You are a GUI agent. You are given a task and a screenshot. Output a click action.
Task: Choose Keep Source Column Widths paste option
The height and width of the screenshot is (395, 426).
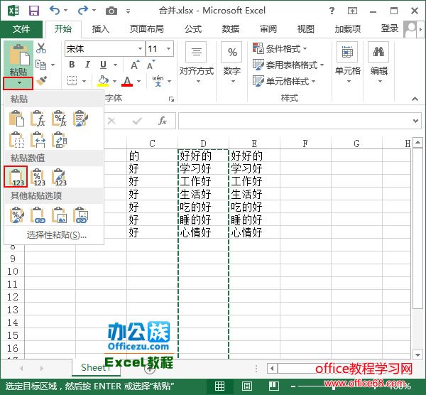38,140
